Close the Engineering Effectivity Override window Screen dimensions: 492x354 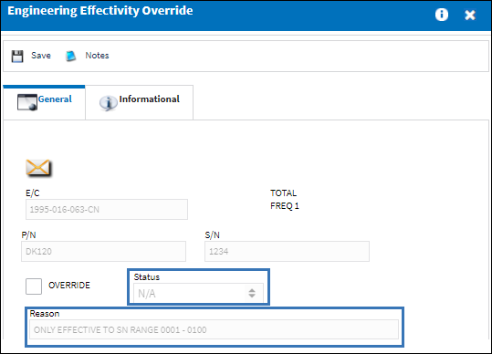470,15
